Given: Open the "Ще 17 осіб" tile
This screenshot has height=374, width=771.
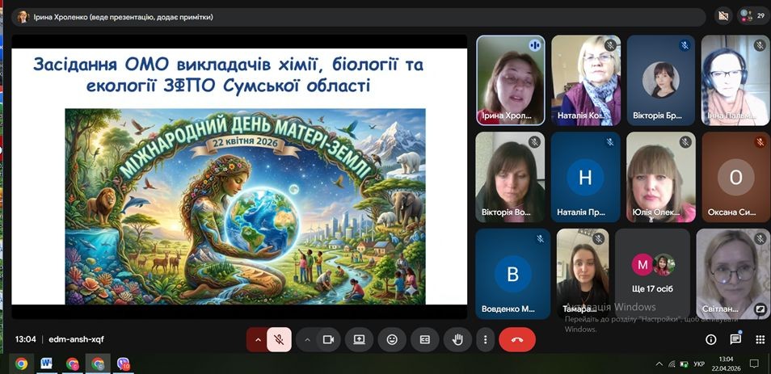Looking at the screenshot, I should (x=652, y=273).
